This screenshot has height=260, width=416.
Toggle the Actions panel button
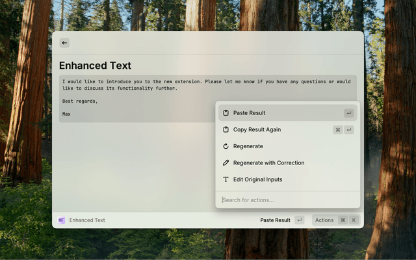324,220
